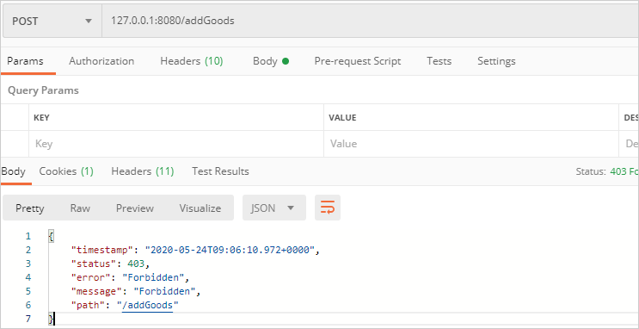The image size is (639, 329).
Task: Click line number 7 in response gutter
Action: [28, 319]
